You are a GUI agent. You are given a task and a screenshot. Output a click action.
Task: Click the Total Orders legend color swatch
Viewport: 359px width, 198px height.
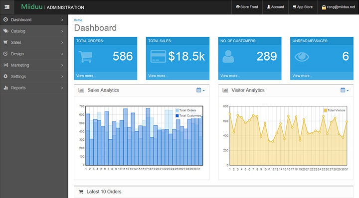[x=177, y=110]
